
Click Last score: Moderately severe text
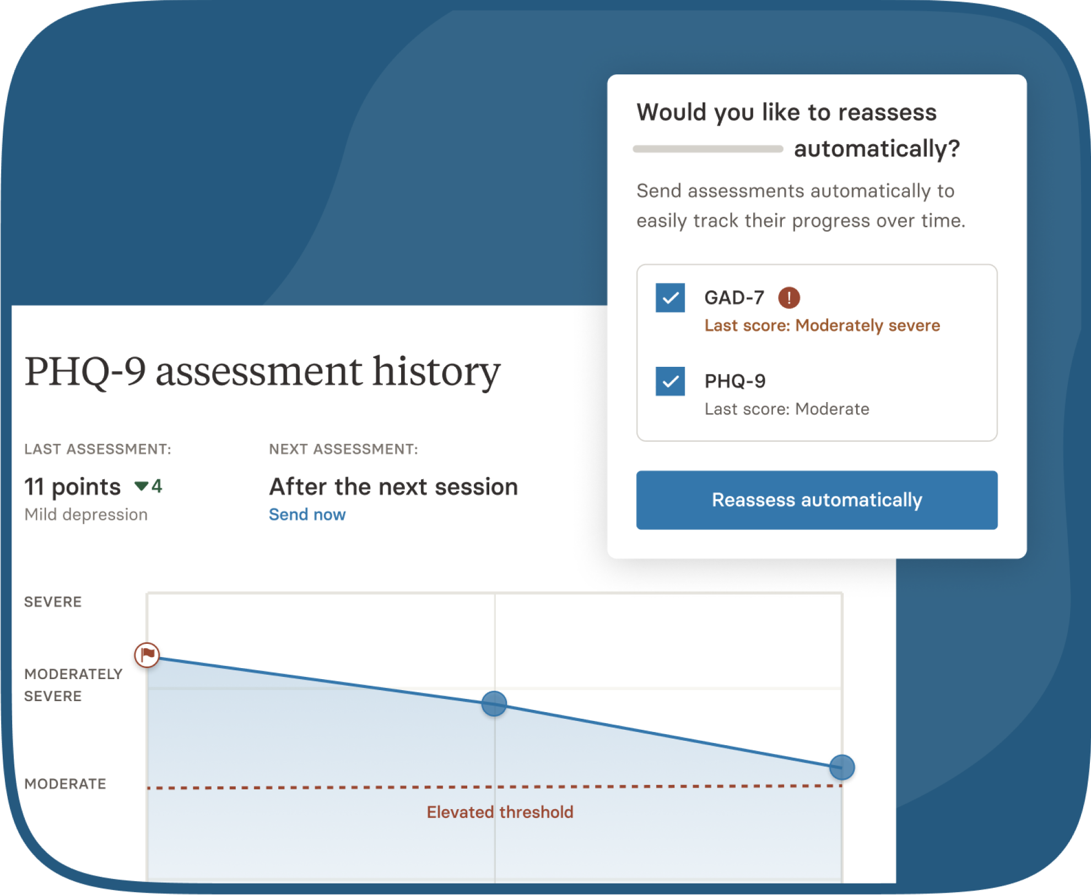[x=822, y=326]
